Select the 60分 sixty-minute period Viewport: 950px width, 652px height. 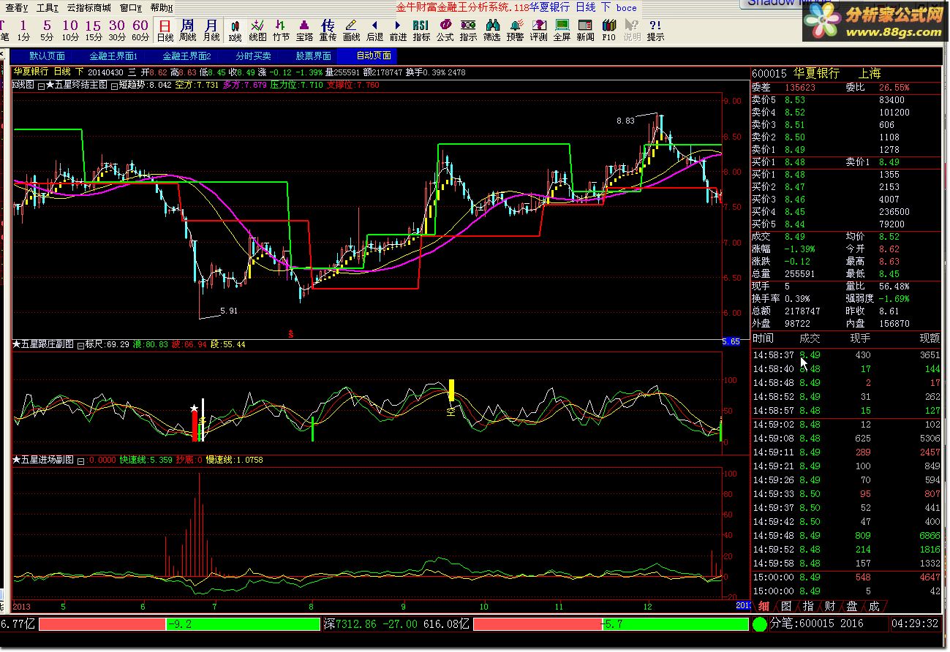(140, 30)
